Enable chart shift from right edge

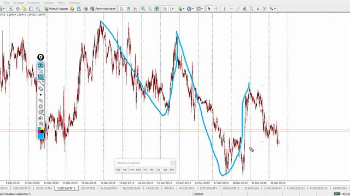pyautogui.click(x=172, y=9)
